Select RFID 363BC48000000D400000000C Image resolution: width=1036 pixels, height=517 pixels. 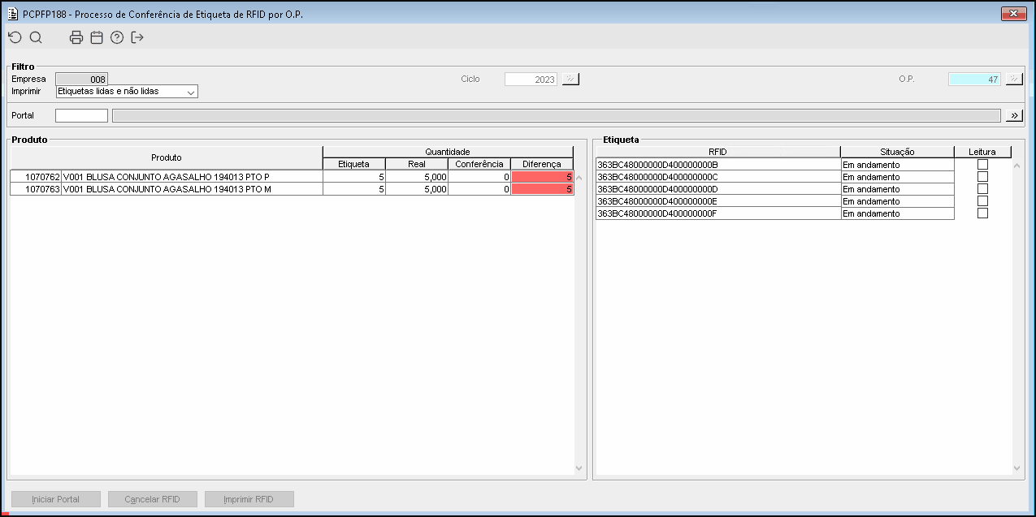coord(718,177)
